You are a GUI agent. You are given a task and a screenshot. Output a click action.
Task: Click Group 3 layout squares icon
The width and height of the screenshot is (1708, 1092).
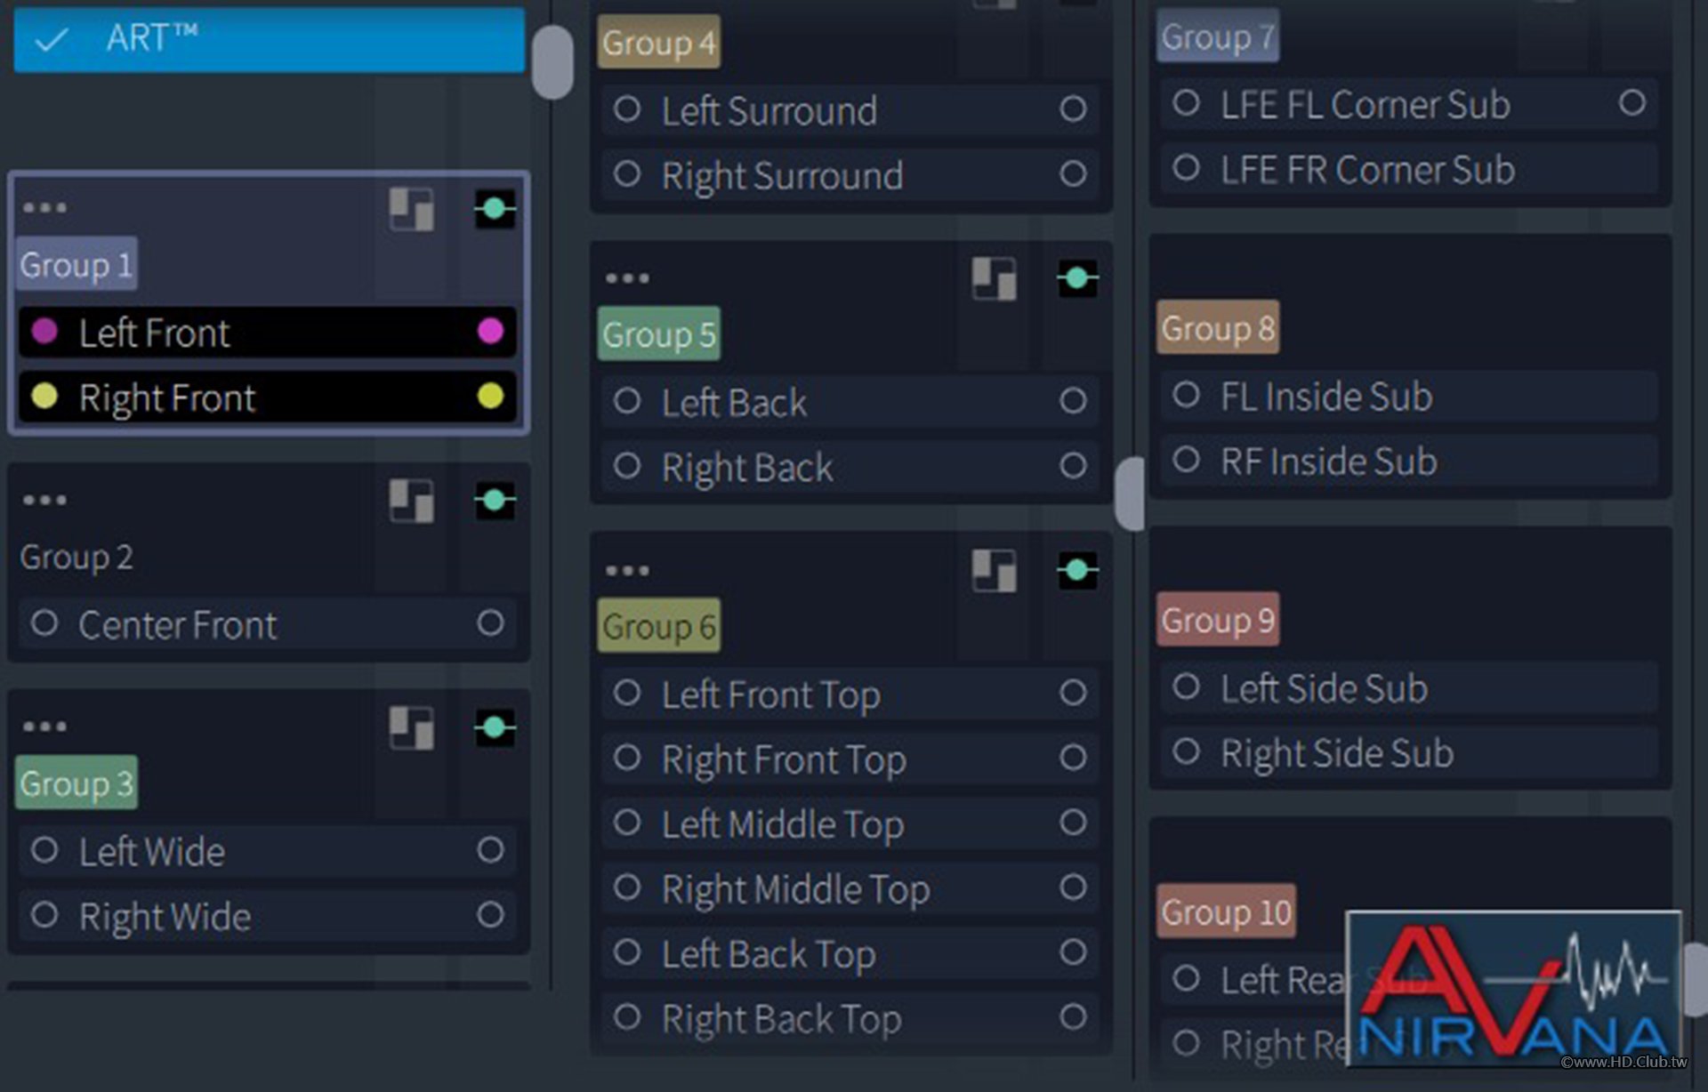coord(411,728)
